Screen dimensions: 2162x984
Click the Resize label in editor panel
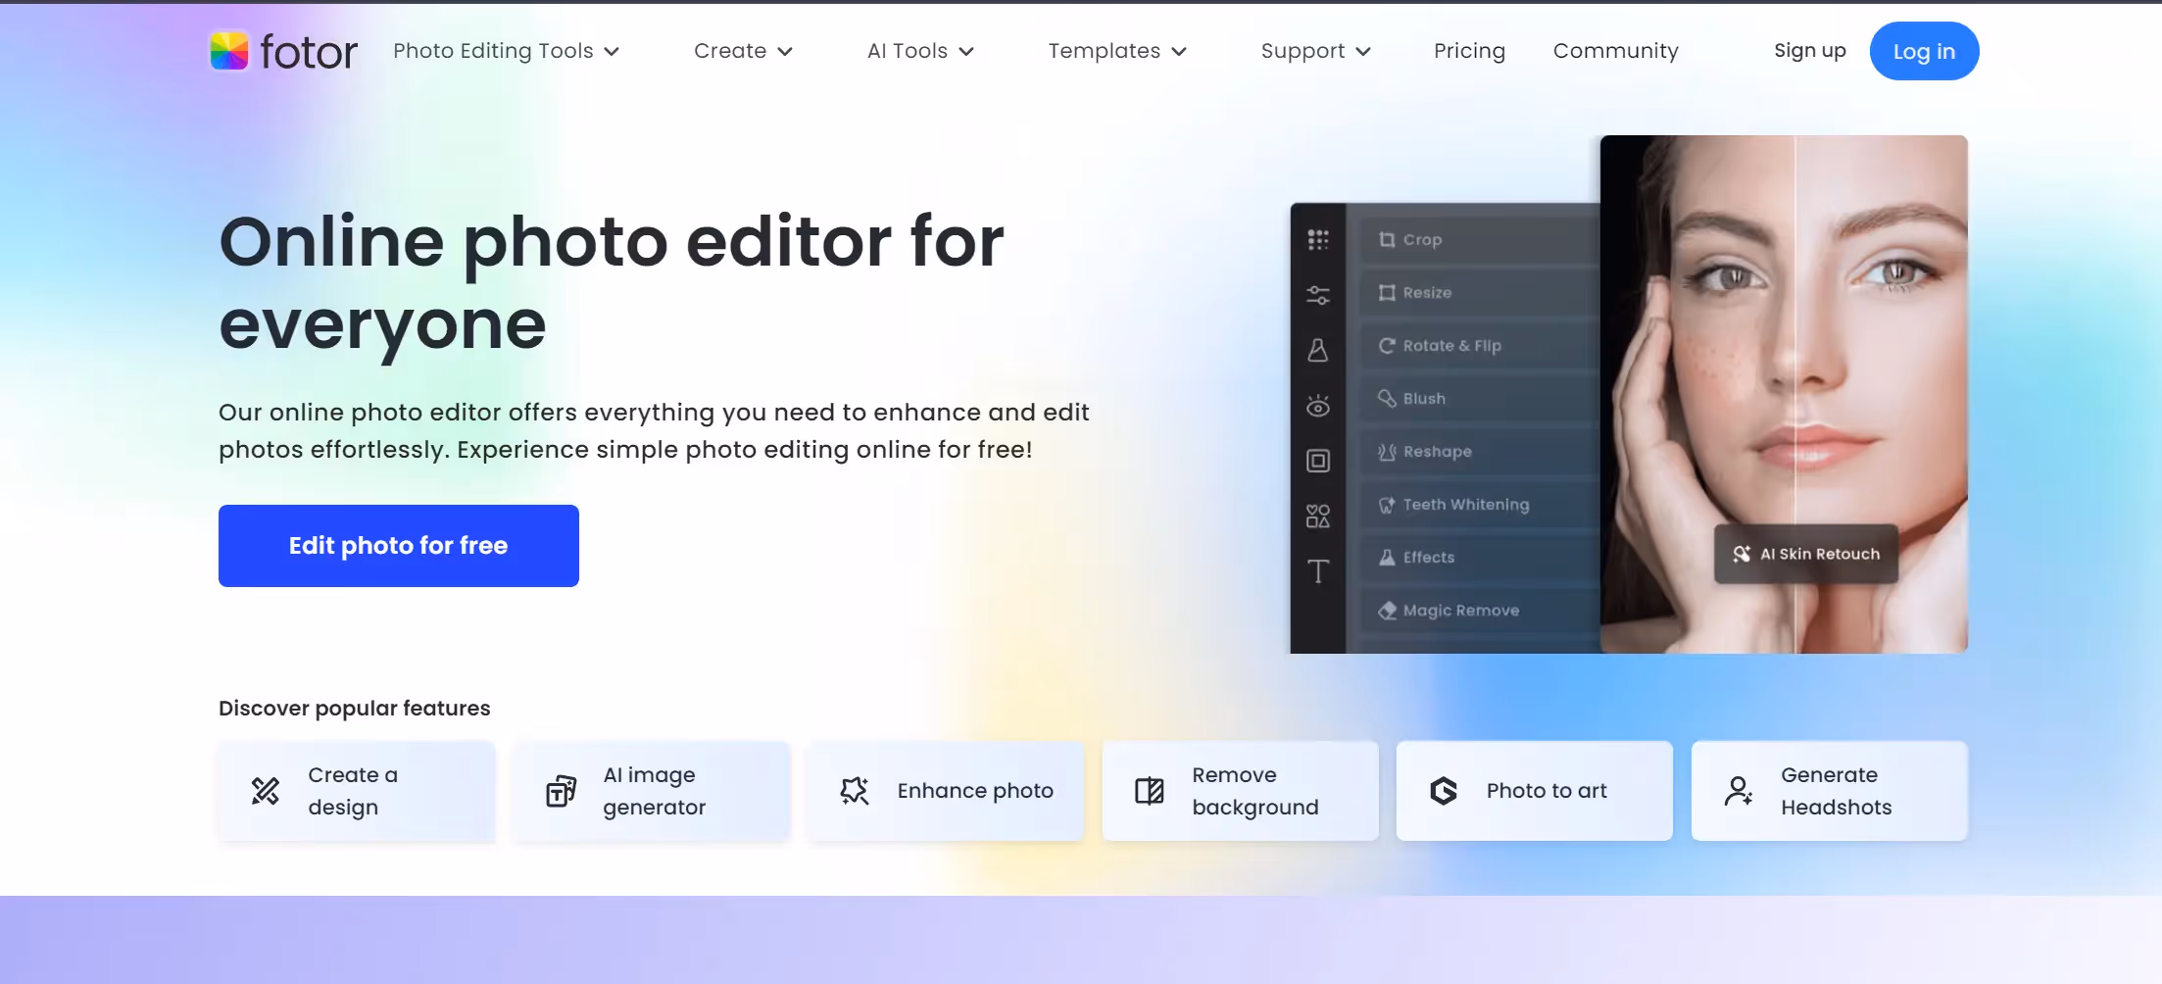tap(1427, 293)
